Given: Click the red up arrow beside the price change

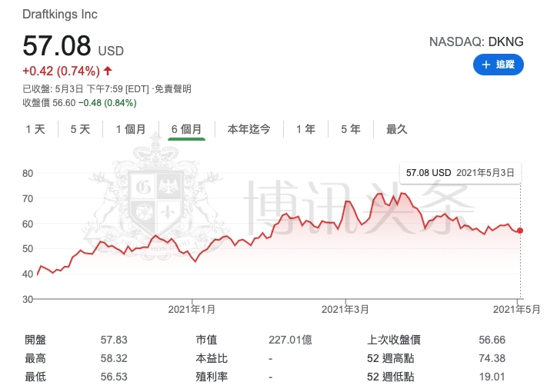Looking at the screenshot, I should pyautogui.click(x=108, y=71).
